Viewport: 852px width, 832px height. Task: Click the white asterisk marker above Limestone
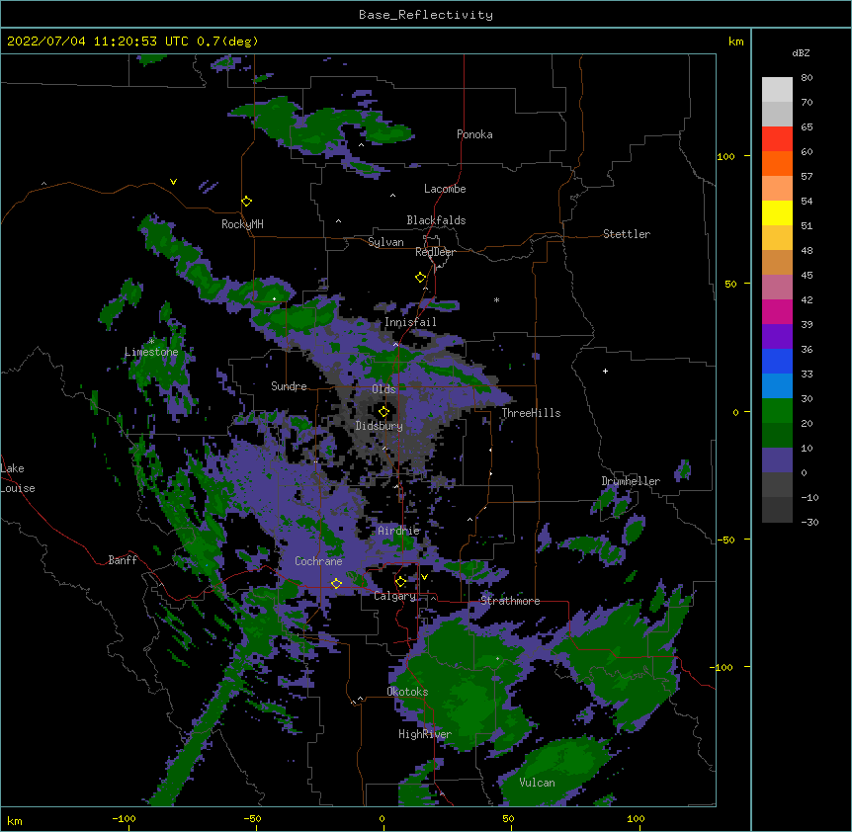[151, 341]
